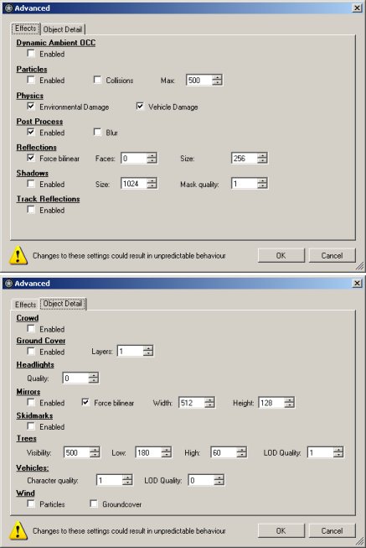Image resolution: width=366 pixels, height=548 pixels.
Task: Switch to Effects tab in bottom dialog
Action: [x=25, y=305]
